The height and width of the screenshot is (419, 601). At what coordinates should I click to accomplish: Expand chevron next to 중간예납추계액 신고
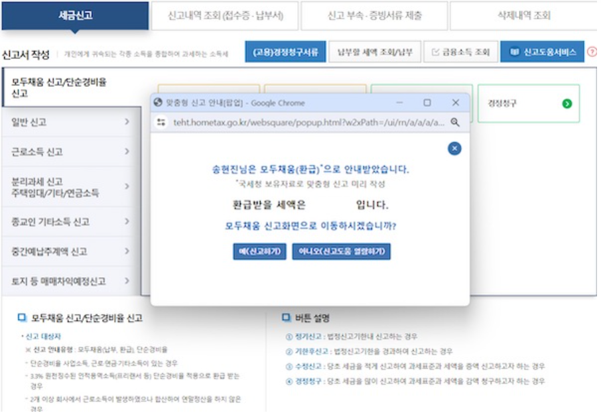127,251
